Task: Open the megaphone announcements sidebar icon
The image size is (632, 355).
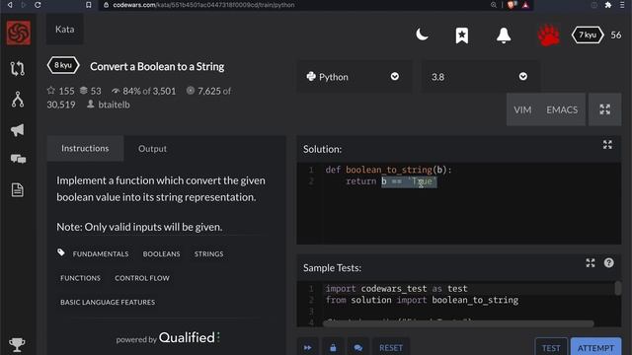Action: 18,129
